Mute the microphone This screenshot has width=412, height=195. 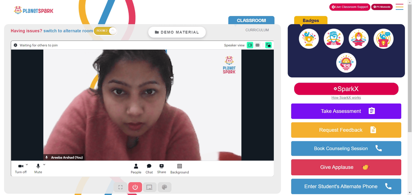38,169
